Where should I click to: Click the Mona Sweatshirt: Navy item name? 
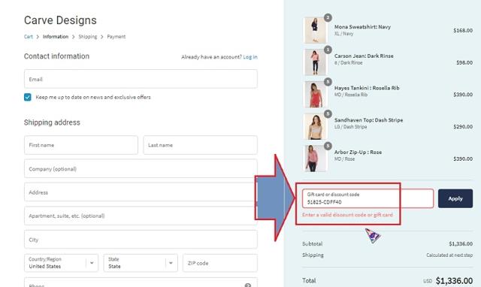[362, 27]
